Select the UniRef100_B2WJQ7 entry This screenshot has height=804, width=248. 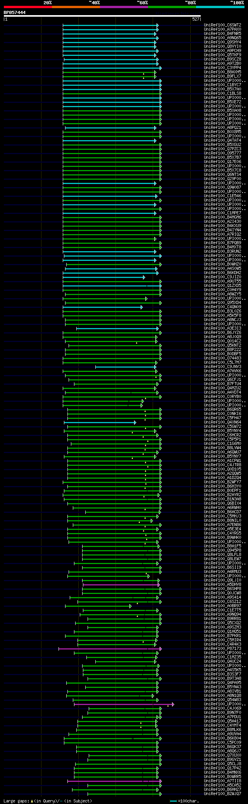(222, 794)
